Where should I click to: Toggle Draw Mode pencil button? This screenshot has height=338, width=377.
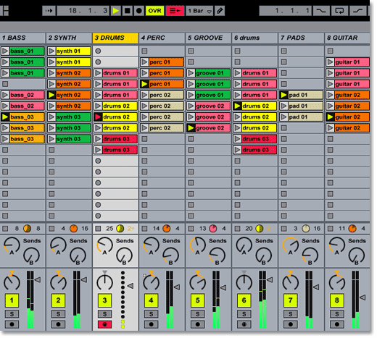point(220,11)
